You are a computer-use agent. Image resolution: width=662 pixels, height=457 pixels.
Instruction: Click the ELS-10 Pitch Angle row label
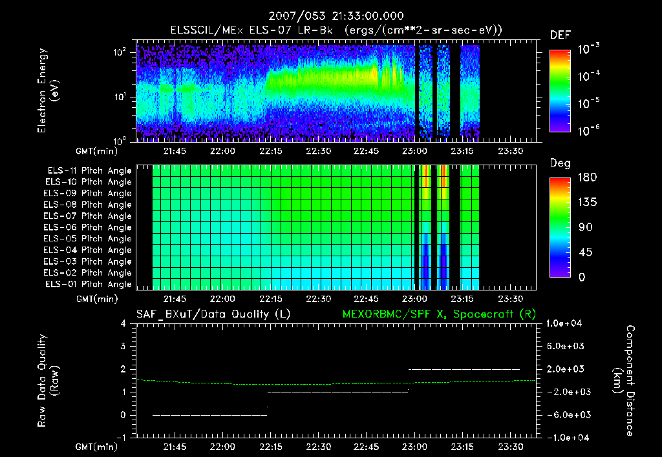[x=89, y=182]
